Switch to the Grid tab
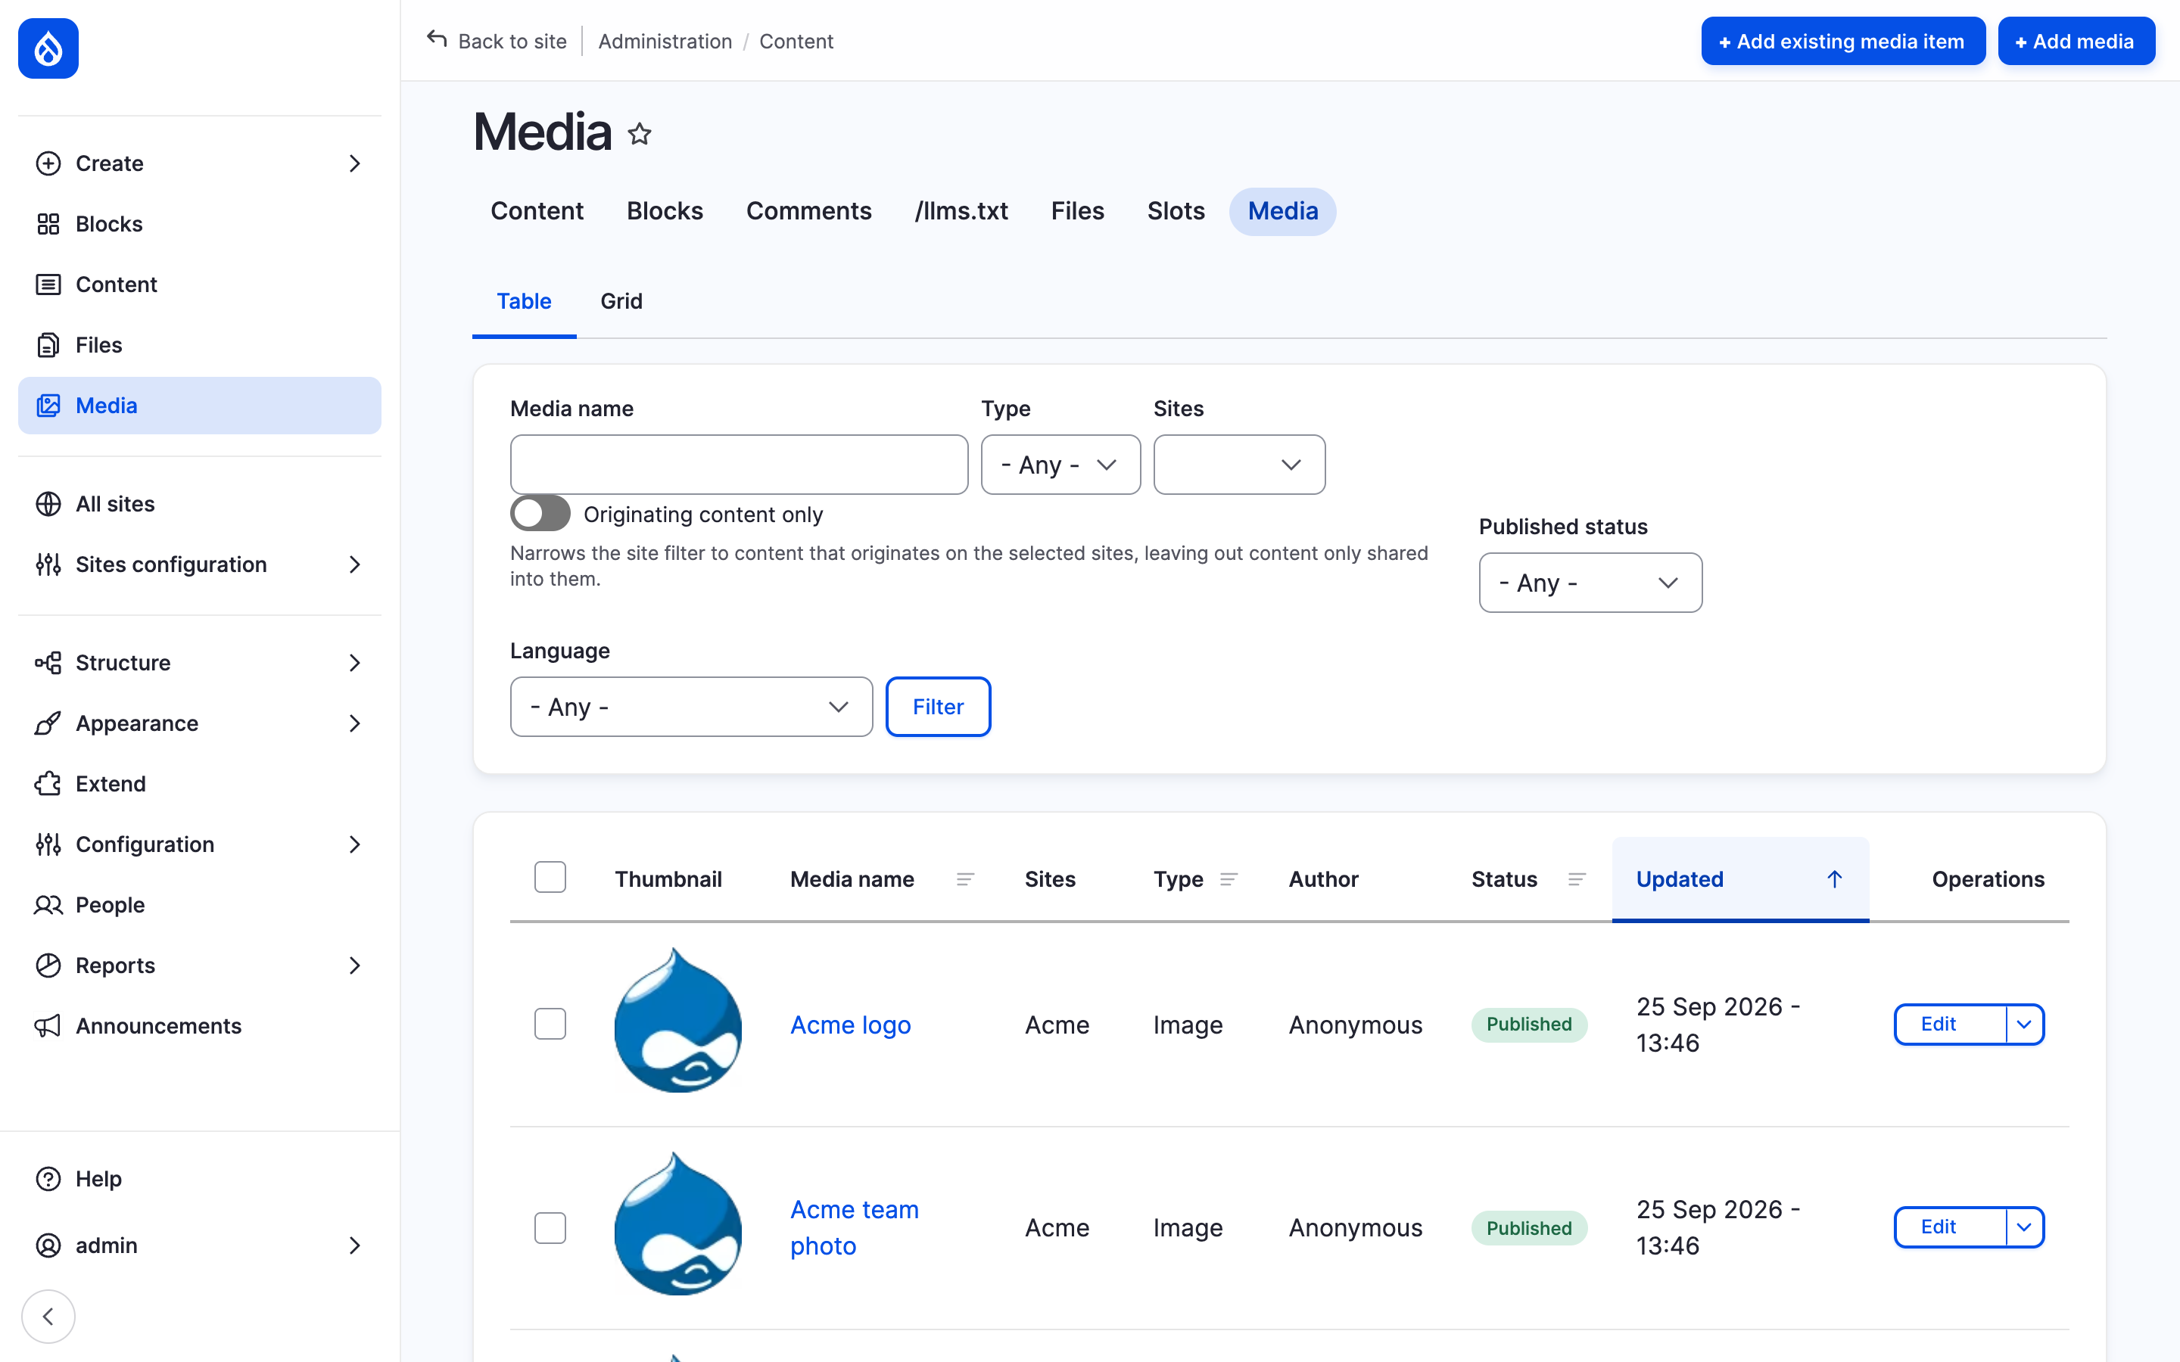Screen dimensions: 2180x1362 [x=621, y=301]
